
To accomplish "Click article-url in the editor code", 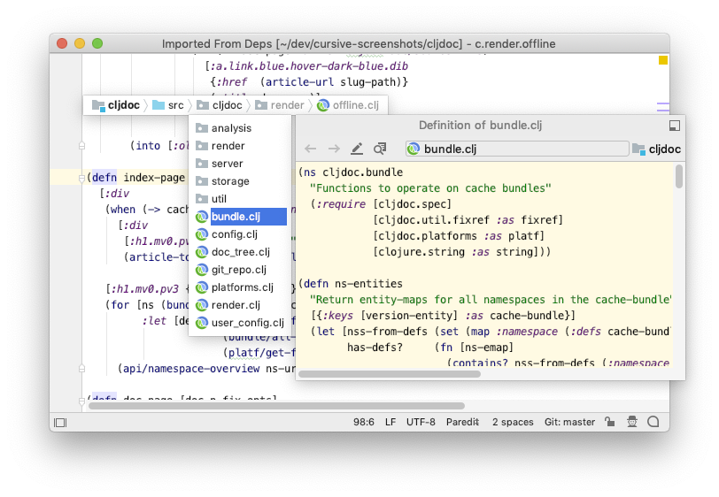I will pyautogui.click(x=300, y=82).
